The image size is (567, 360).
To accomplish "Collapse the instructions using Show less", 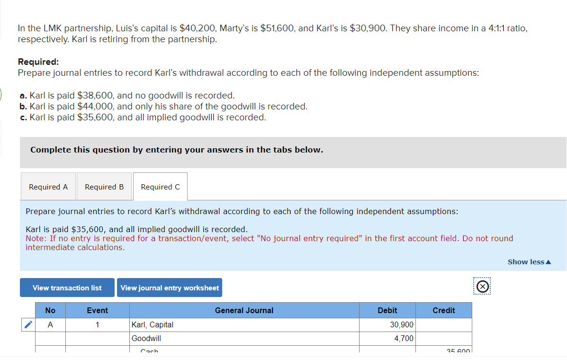I will (529, 261).
